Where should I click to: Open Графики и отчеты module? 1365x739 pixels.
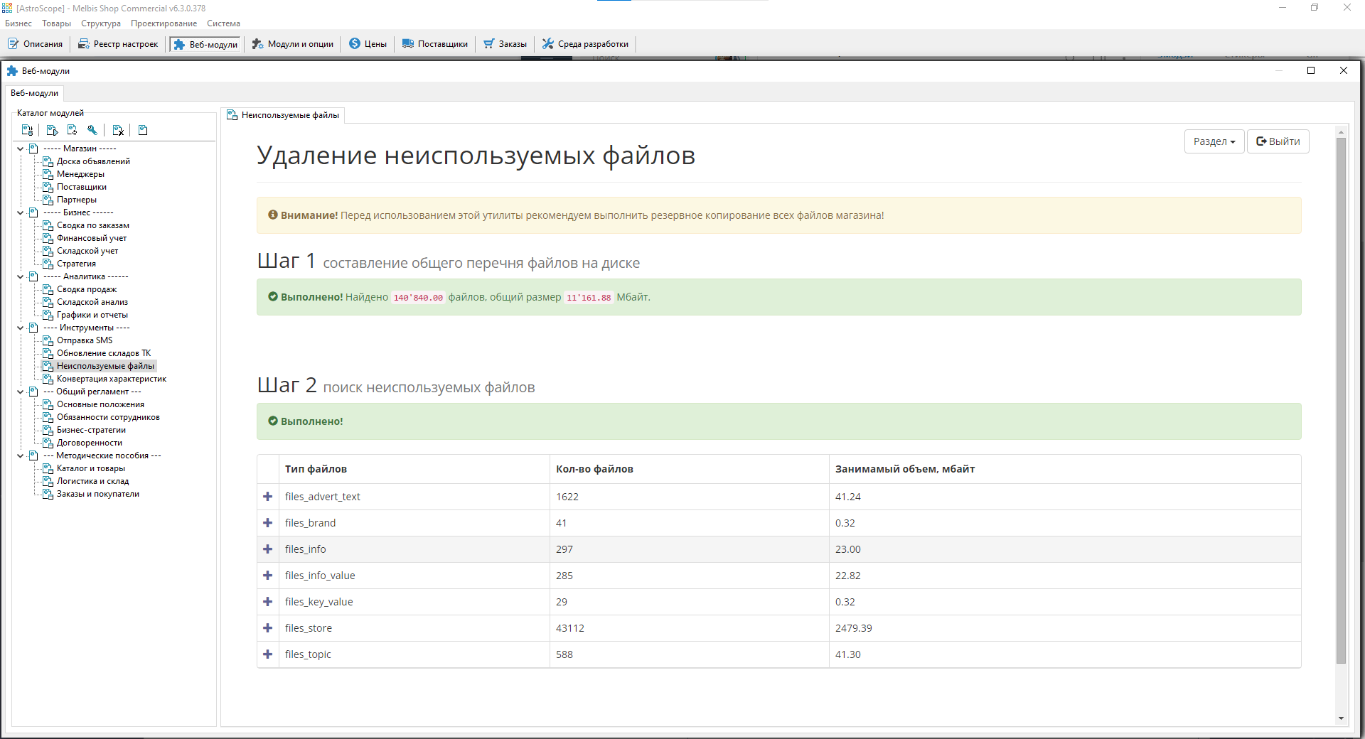click(x=92, y=315)
